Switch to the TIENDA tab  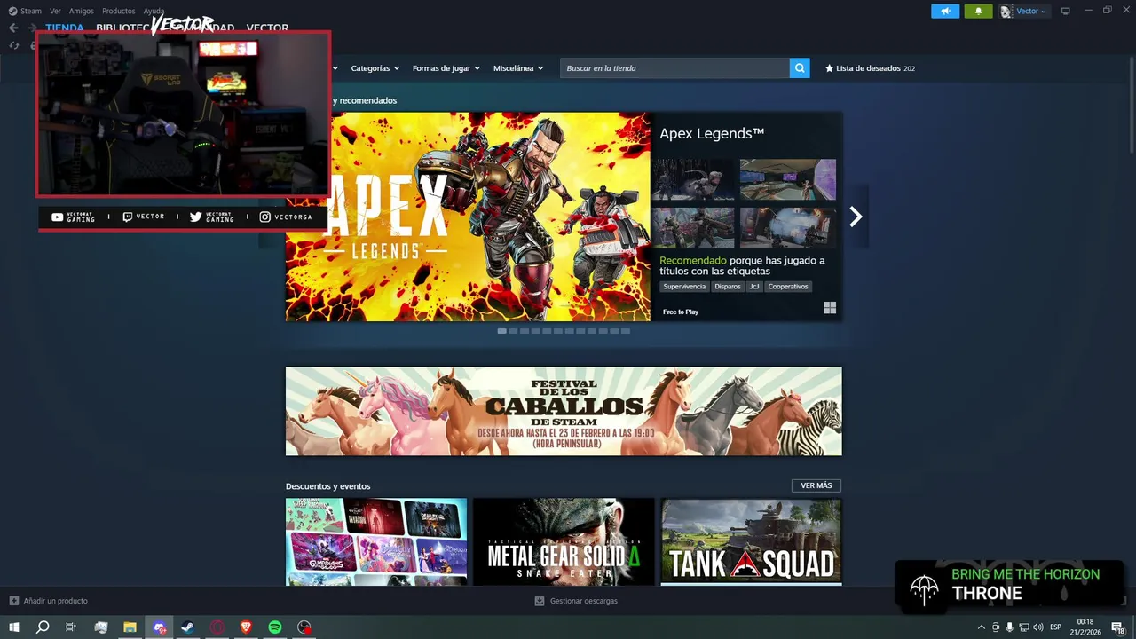tap(65, 28)
